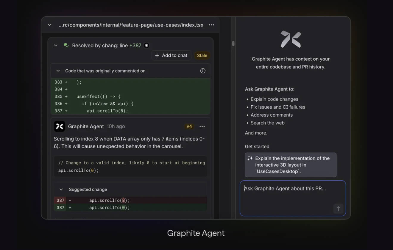Click 'Address comments' list item

(272, 115)
